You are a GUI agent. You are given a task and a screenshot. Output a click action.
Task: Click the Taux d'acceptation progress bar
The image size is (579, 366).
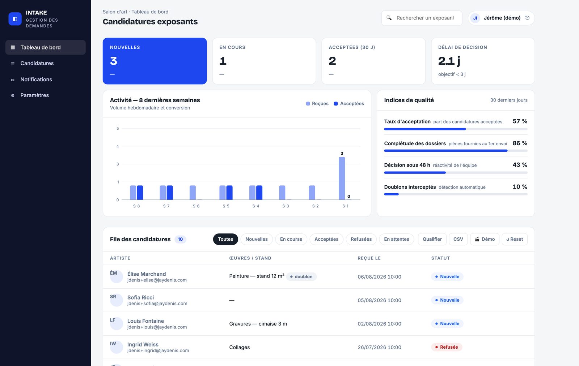click(x=456, y=129)
